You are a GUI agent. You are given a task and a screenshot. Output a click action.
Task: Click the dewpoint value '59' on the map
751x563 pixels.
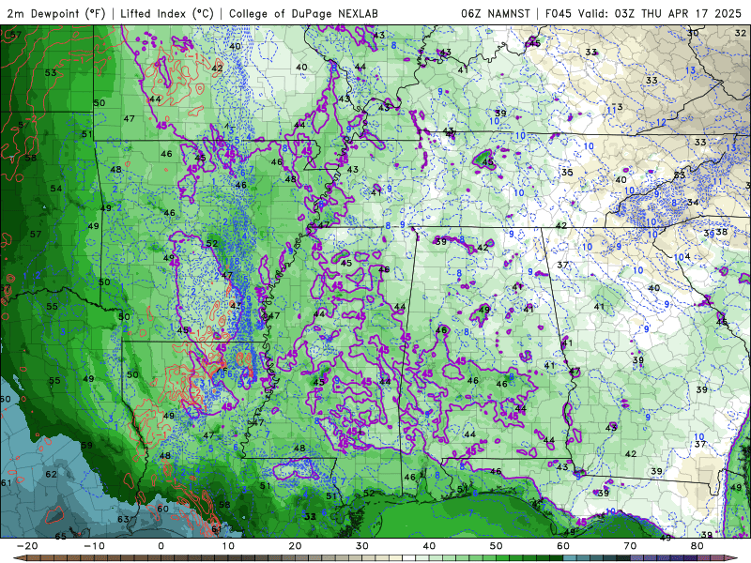pos(86,445)
